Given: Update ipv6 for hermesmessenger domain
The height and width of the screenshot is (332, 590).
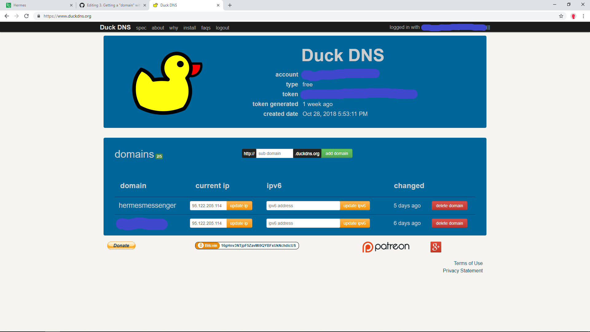Looking at the screenshot, I should coord(355,206).
